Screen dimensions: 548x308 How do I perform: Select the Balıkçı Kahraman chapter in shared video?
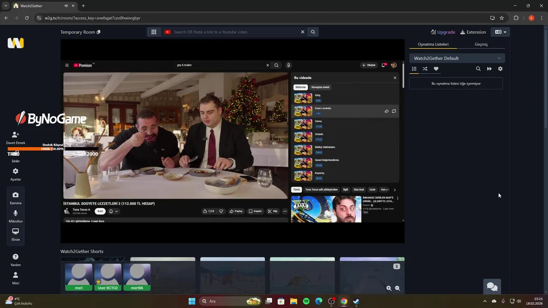pos(345,150)
